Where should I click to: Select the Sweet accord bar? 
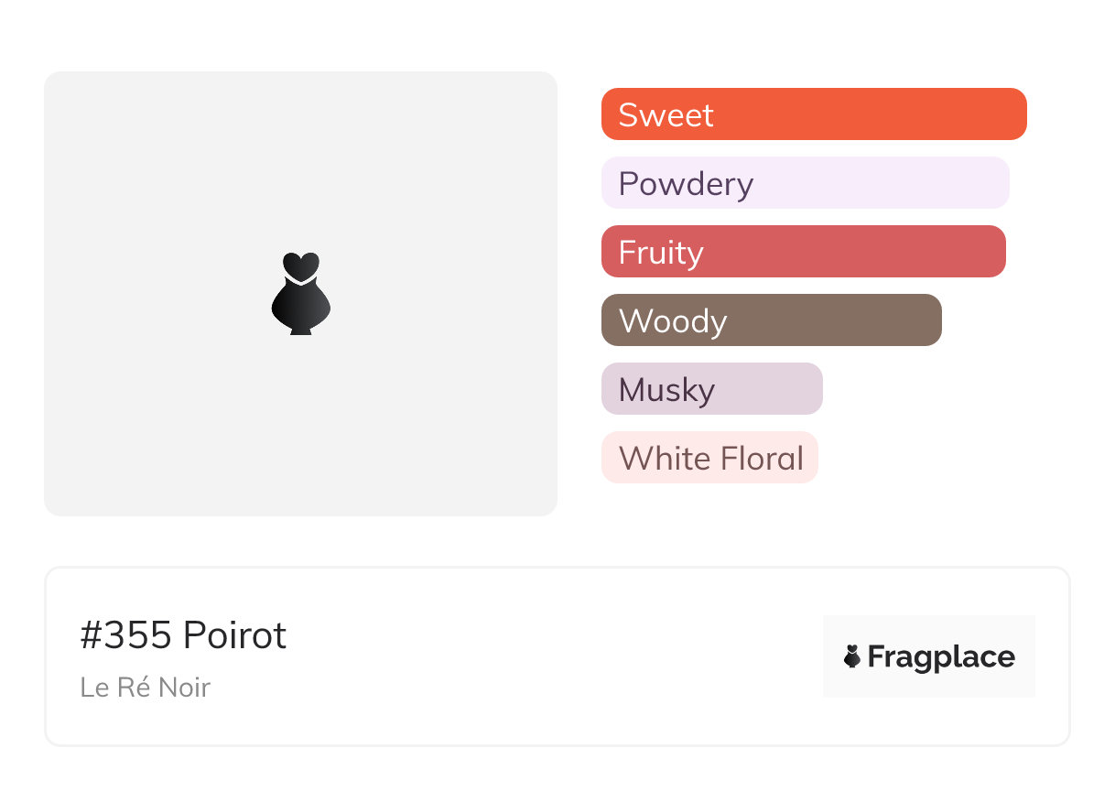pos(813,114)
